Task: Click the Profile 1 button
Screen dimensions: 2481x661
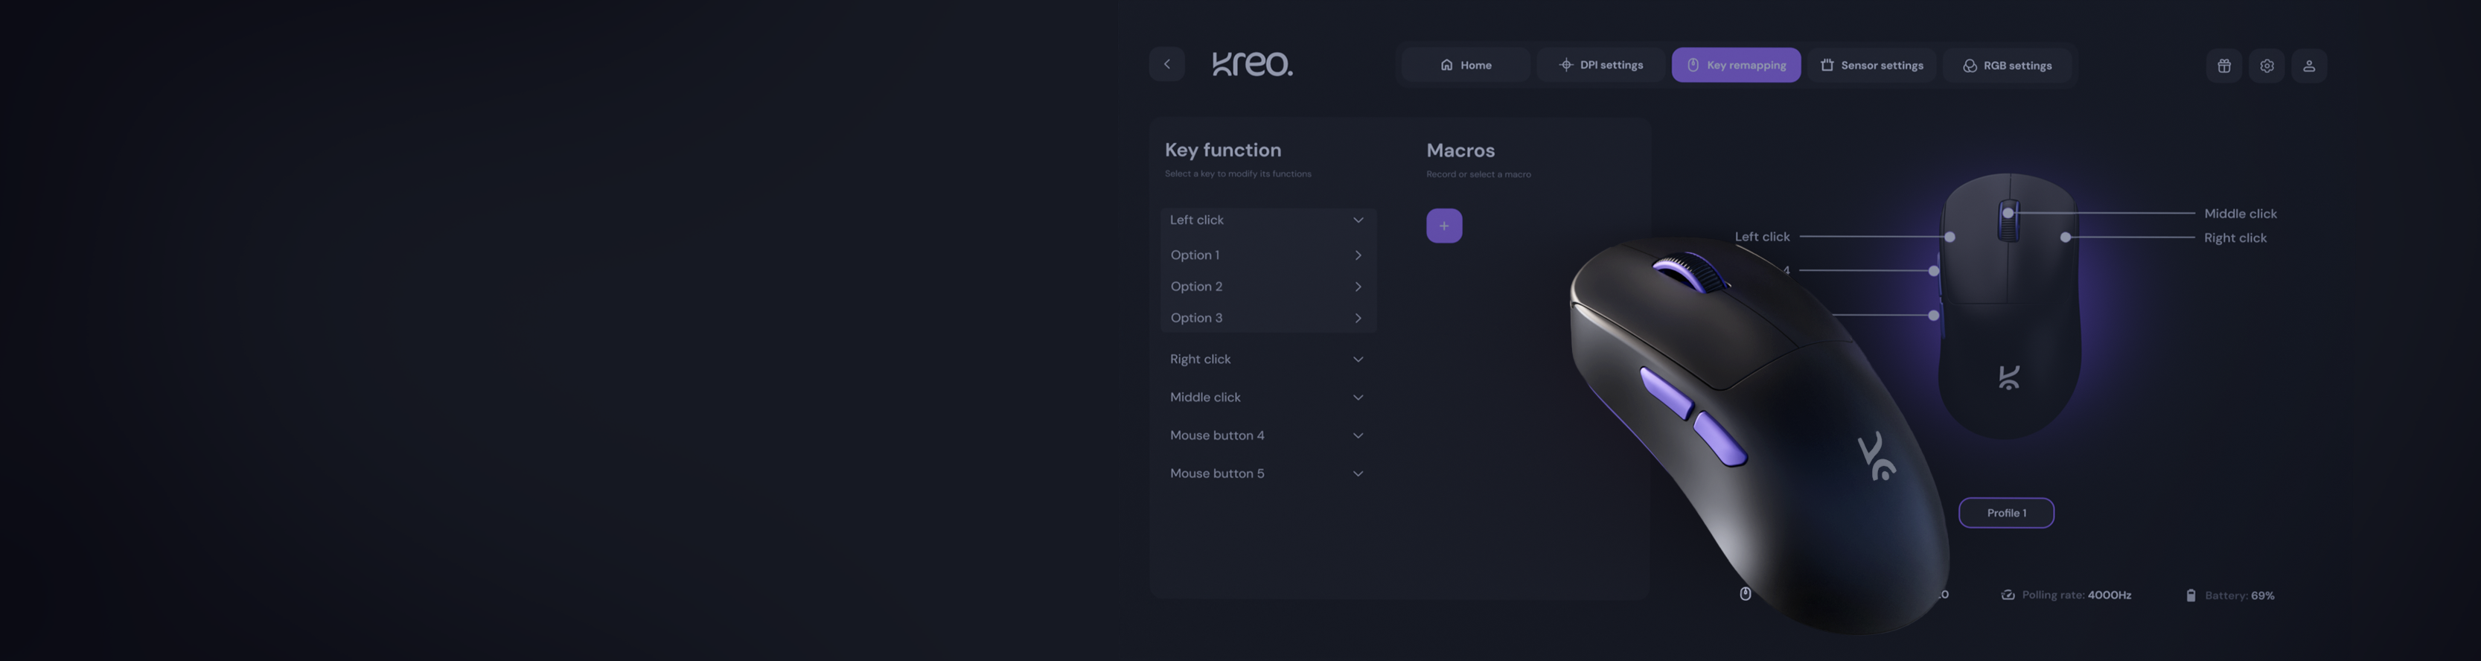Action: 2006,513
